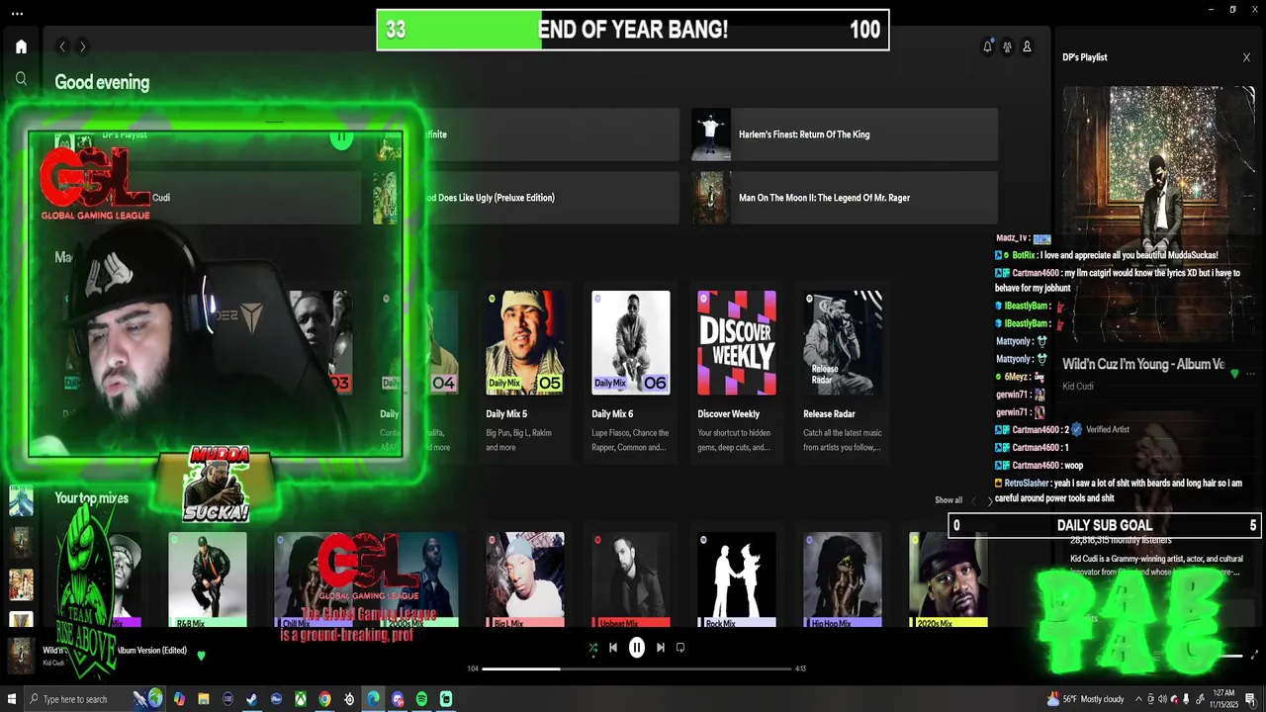Screen dimensions: 1266x712
Task: Open more options beside the song heart
Action: tap(1251, 374)
